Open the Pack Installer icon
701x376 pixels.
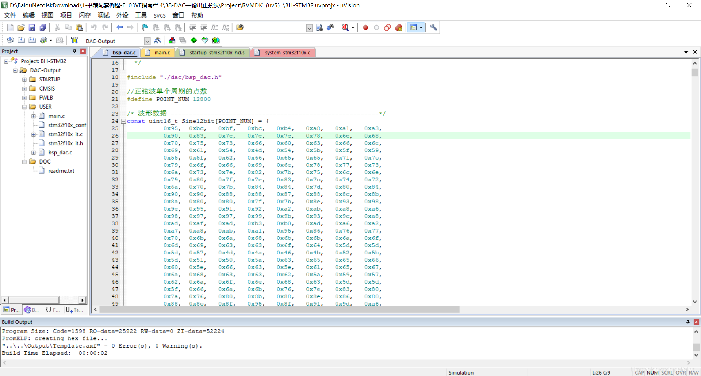pos(216,40)
